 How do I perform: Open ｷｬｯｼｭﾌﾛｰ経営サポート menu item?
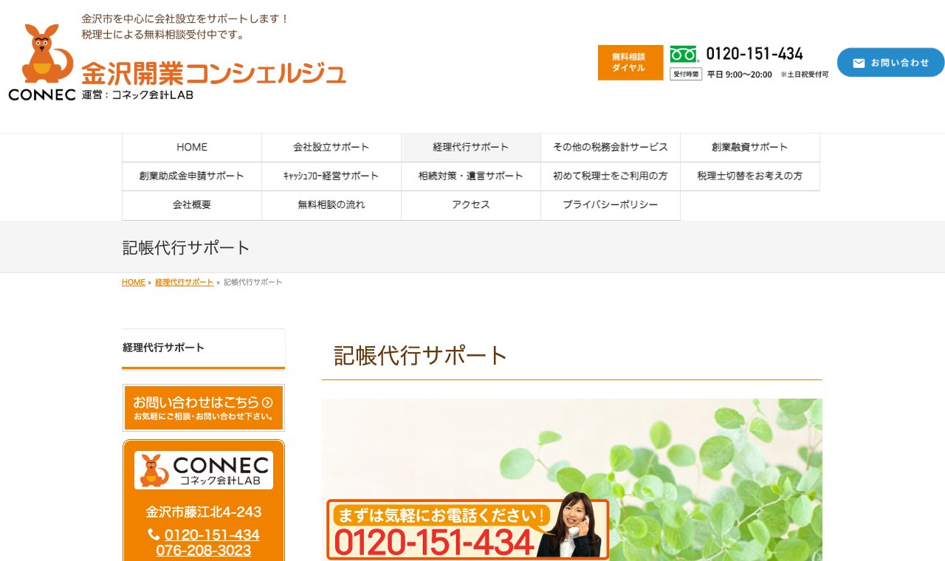(331, 176)
